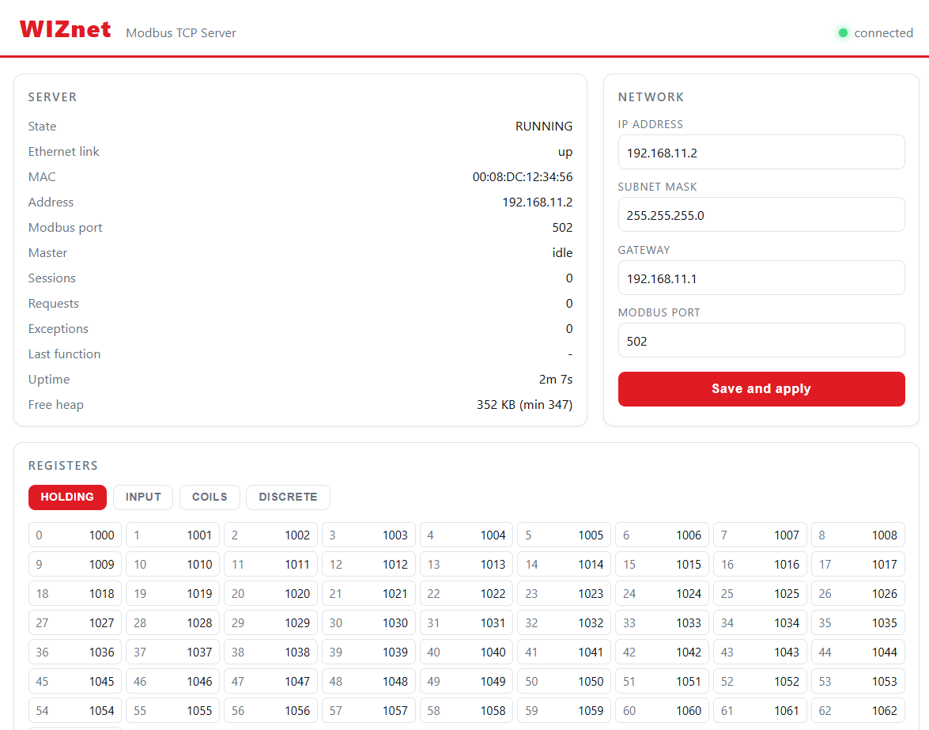Click the Last function label
Viewport: 929px width, 730px height.
(x=65, y=354)
